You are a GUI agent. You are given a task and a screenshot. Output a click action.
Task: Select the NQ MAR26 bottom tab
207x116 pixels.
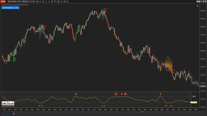pyautogui.click(x=7, y=114)
